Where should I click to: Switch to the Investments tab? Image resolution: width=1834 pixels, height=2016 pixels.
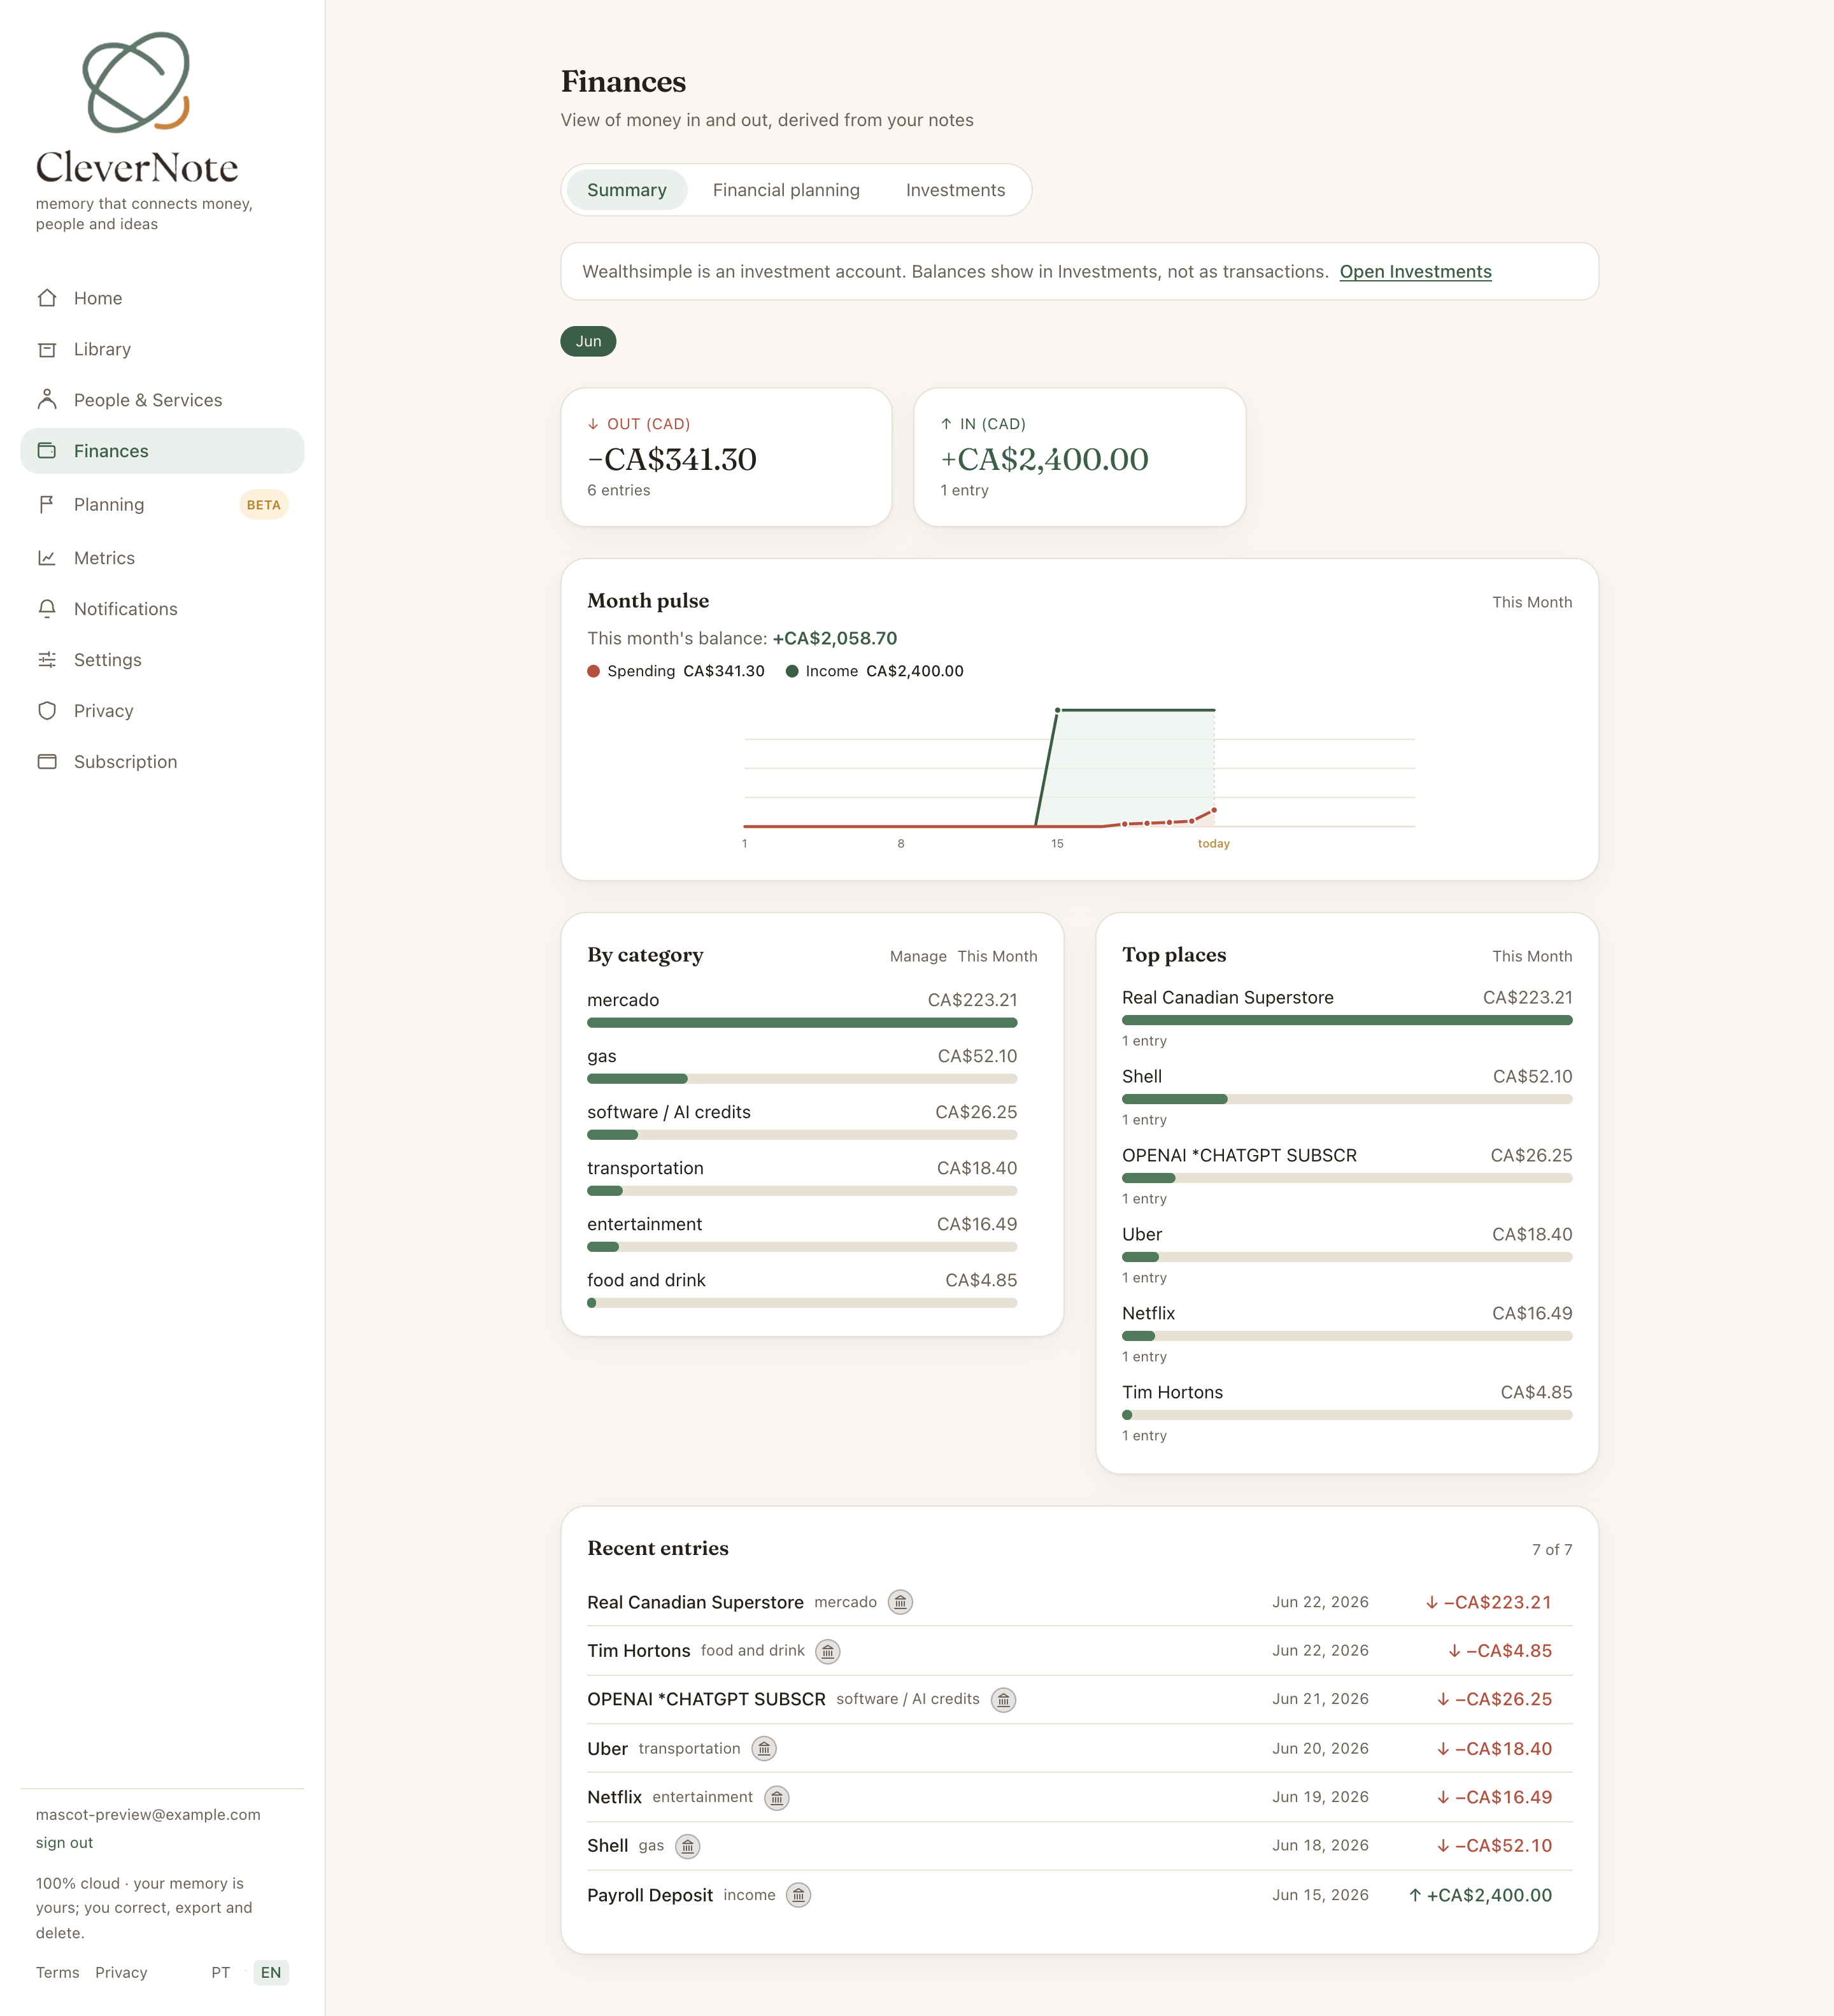[955, 190]
